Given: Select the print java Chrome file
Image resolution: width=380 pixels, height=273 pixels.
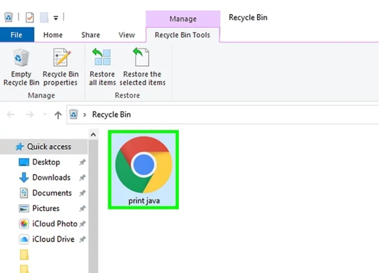Looking at the screenshot, I should (143, 169).
